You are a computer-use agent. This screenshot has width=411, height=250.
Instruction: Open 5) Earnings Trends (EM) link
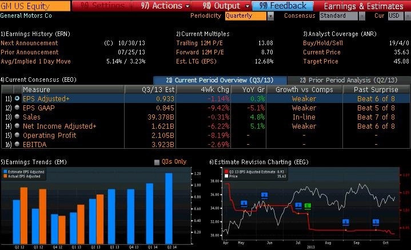pos(34,162)
